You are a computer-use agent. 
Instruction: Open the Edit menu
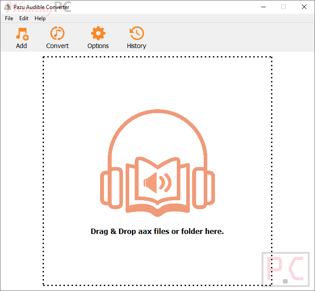coord(24,18)
